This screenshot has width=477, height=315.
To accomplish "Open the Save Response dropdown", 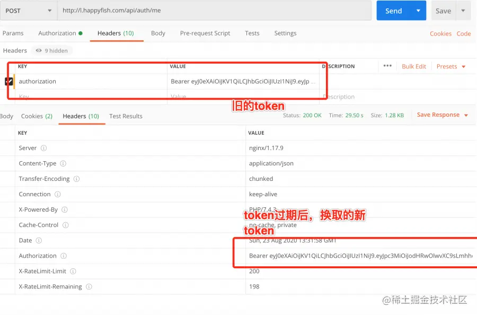I will [x=443, y=115].
